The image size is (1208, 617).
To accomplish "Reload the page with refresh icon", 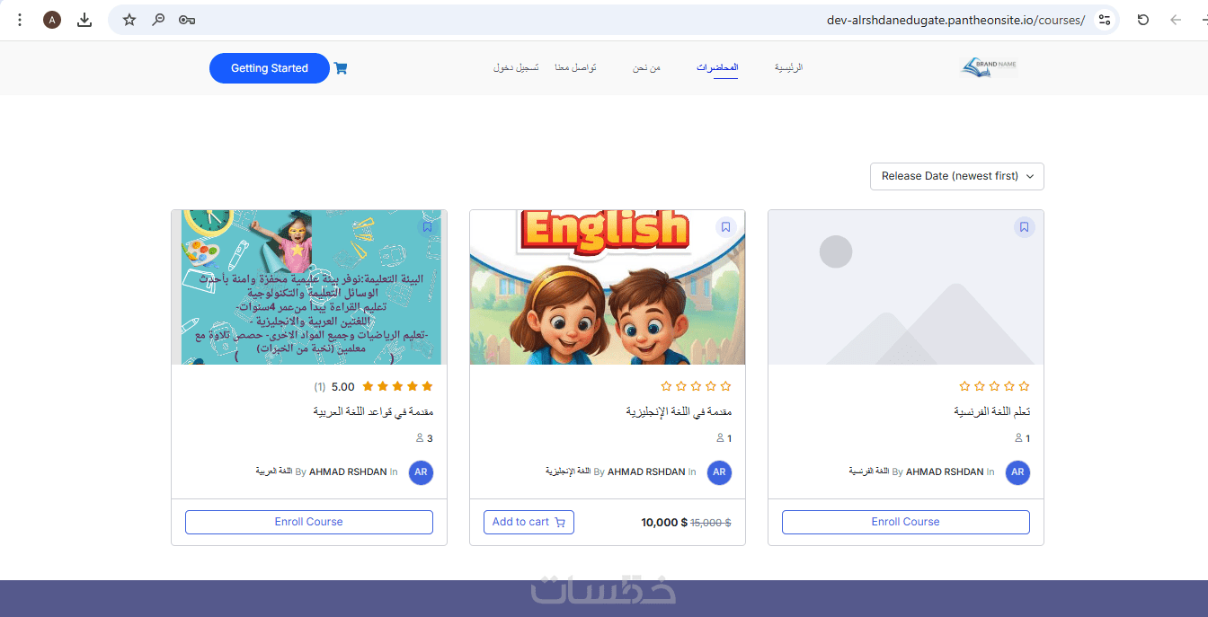I will point(1143,20).
